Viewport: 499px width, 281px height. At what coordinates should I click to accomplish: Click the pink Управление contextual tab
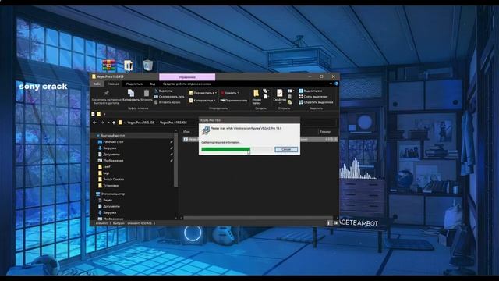click(x=187, y=77)
